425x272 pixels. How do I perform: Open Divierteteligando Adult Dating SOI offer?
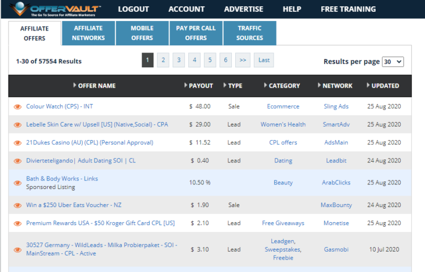(x=81, y=161)
